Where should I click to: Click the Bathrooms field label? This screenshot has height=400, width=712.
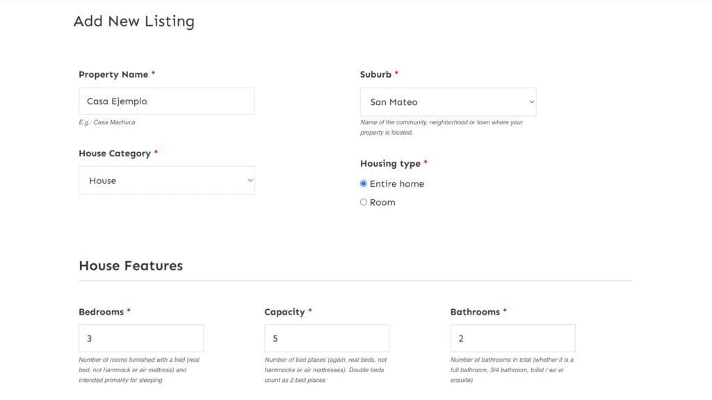pos(475,312)
